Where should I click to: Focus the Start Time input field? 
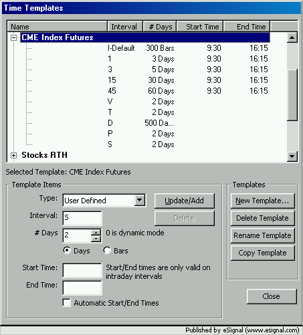[x=82, y=270]
